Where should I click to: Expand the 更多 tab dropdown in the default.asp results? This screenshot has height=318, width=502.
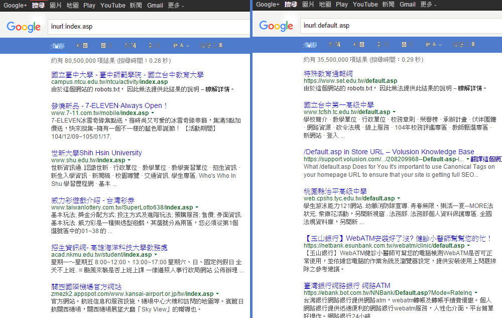pos(434,45)
